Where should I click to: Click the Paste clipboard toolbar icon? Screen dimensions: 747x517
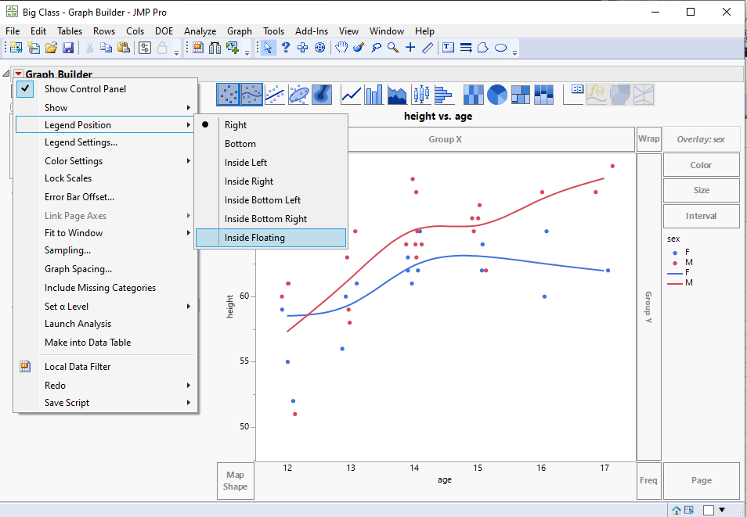tap(124, 48)
